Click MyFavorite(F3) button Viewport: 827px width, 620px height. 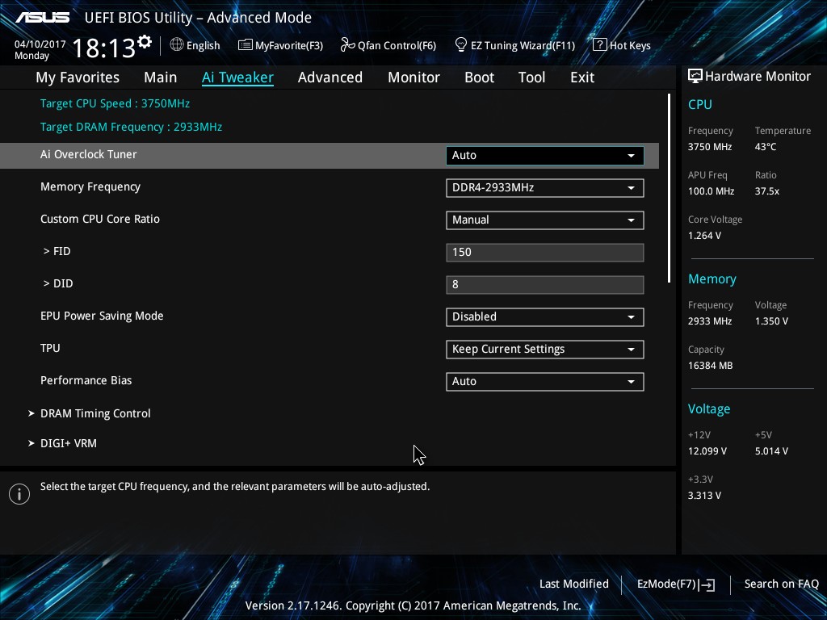click(x=280, y=45)
